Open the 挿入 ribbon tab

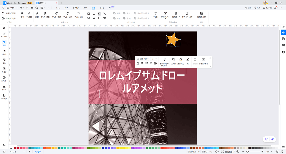tap(67, 8)
